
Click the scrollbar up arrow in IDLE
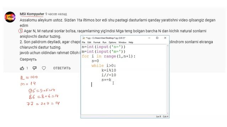coord(168,46)
